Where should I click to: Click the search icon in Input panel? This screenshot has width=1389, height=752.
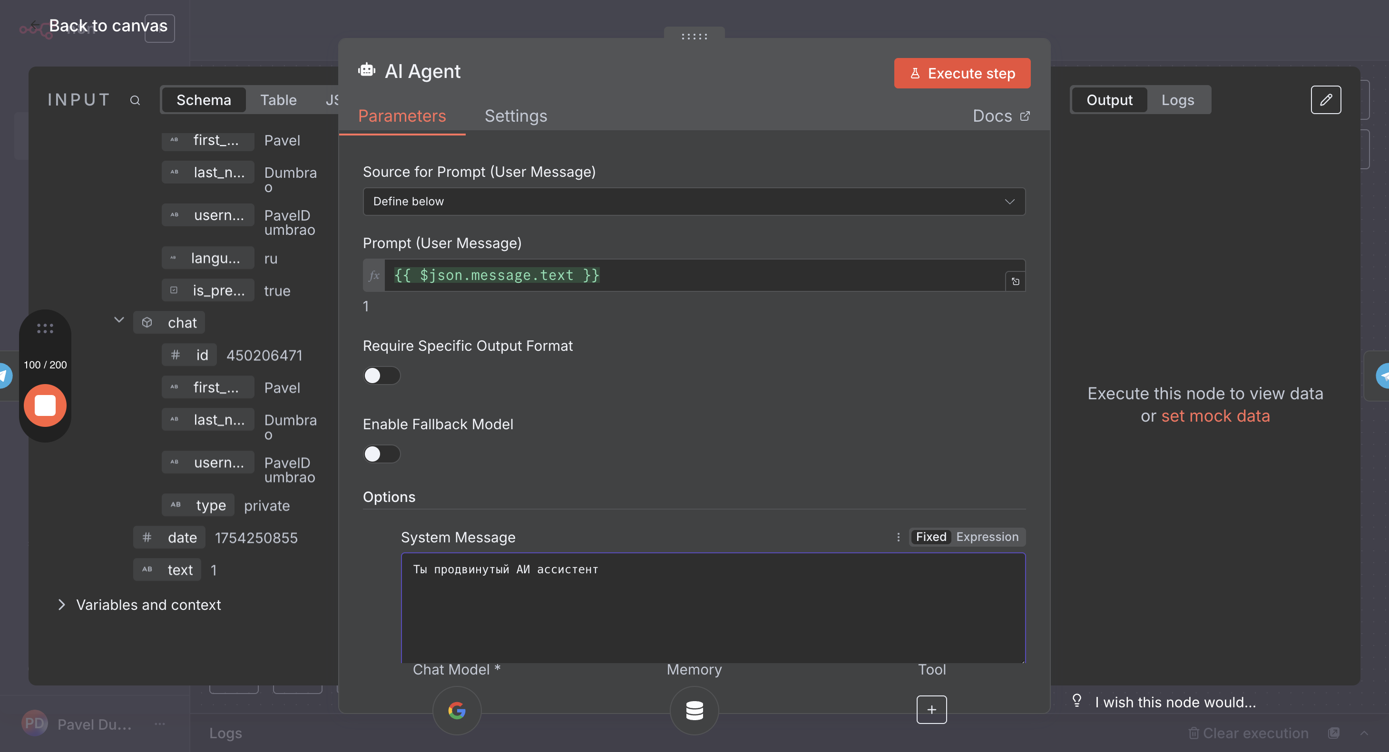click(x=135, y=100)
